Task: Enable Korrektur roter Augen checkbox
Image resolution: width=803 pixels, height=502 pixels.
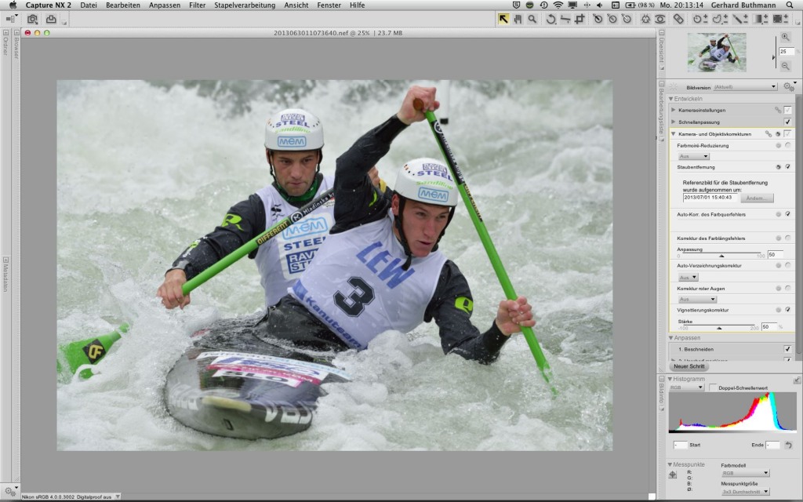Action: 787,289
